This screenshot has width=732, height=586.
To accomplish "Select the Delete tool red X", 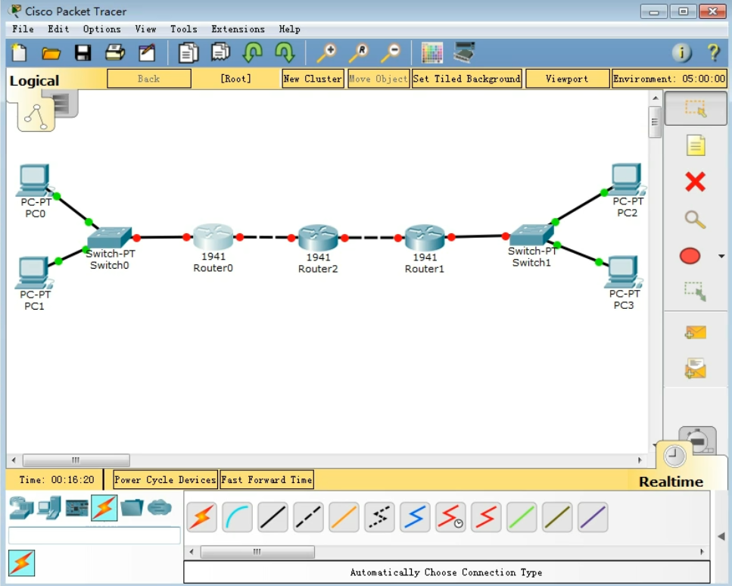I will tap(694, 182).
